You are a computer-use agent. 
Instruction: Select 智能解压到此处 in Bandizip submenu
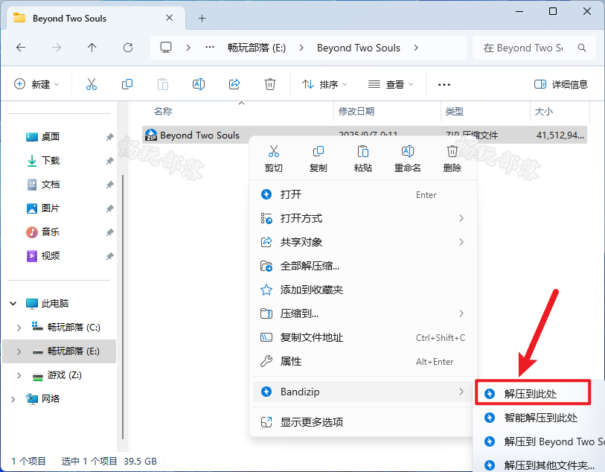[540, 418]
